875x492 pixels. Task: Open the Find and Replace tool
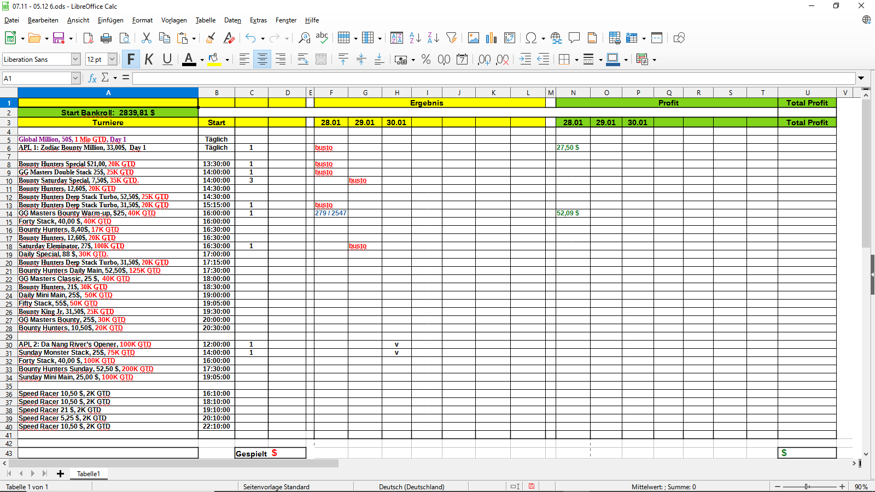point(305,38)
